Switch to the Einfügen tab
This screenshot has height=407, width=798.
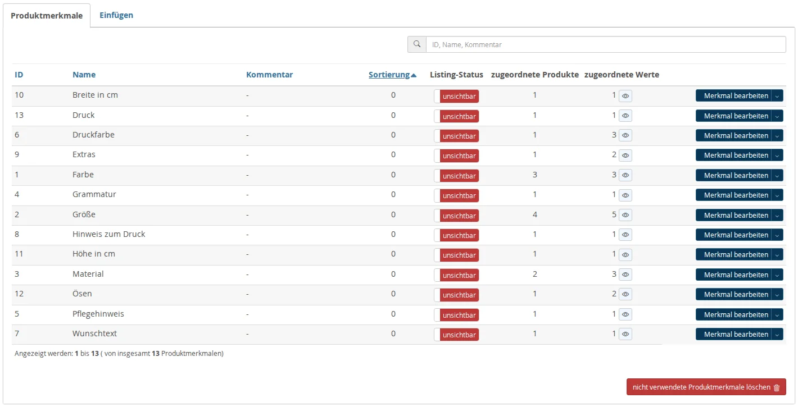tap(116, 15)
